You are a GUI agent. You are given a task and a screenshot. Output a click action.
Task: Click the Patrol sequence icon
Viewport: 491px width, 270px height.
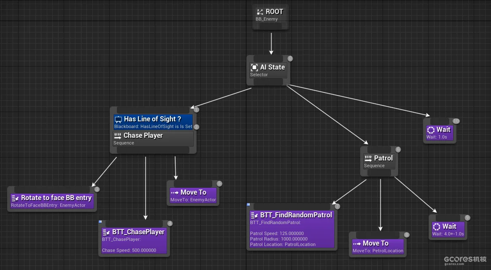368,158
